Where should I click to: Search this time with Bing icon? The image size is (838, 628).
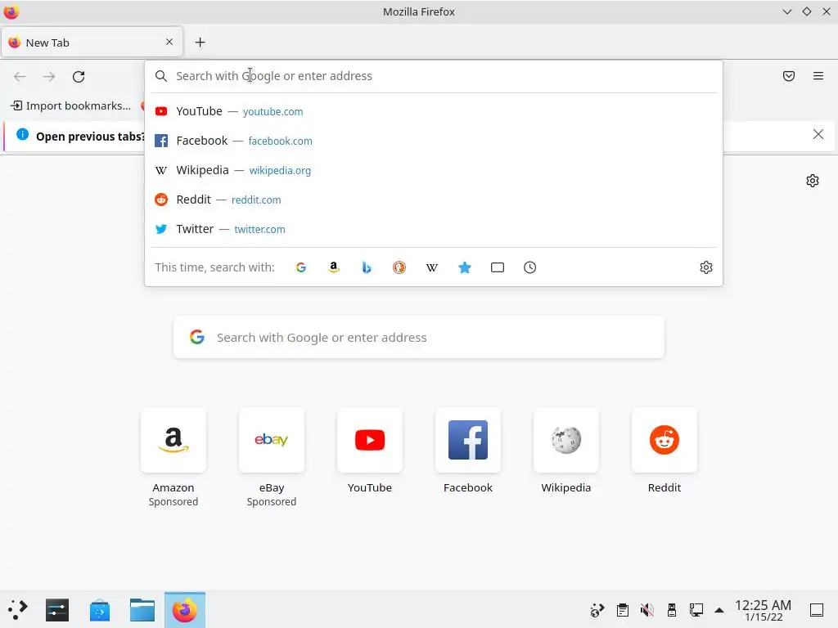click(x=366, y=267)
